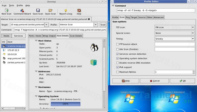197x112 pixels.
Task: Enable the FTP bounce attack checkbox
Action: (x=118, y=44)
